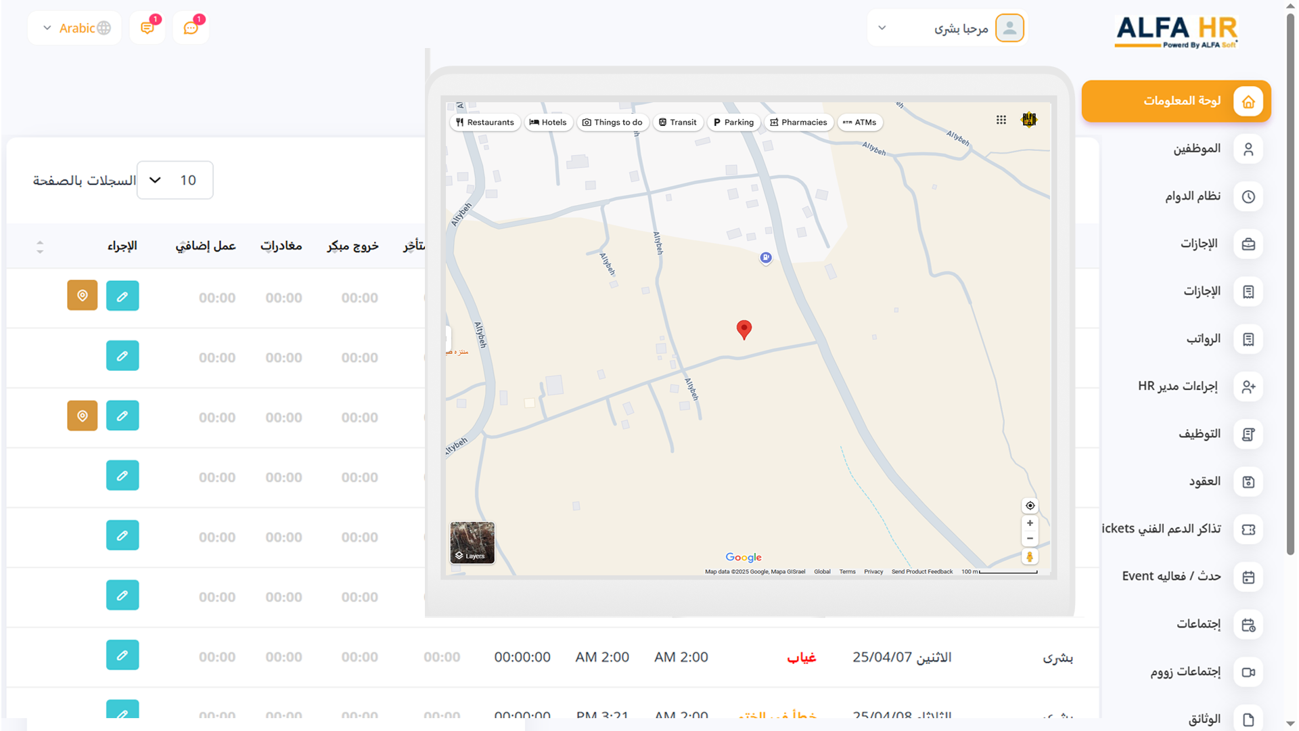
Task: Click the orange location button in first row
Action: point(82,295)
